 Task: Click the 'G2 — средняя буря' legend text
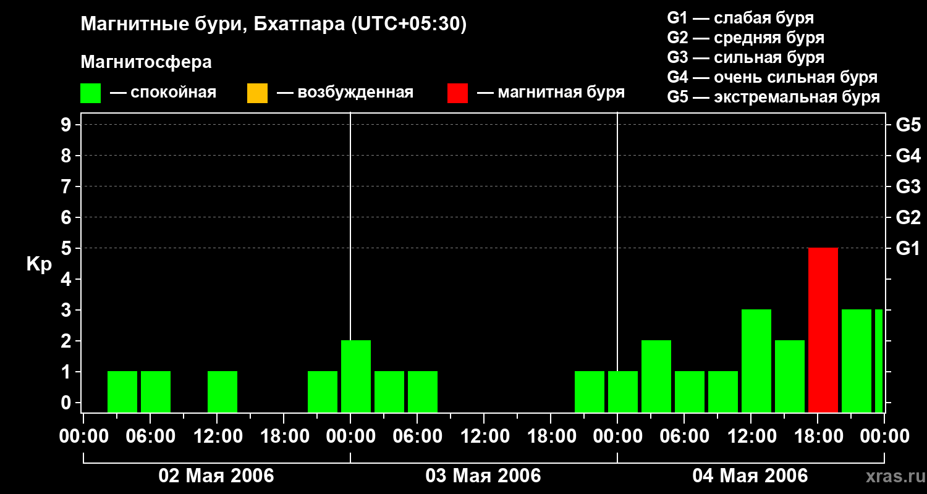pyautogui.click(x=746, y=38)
